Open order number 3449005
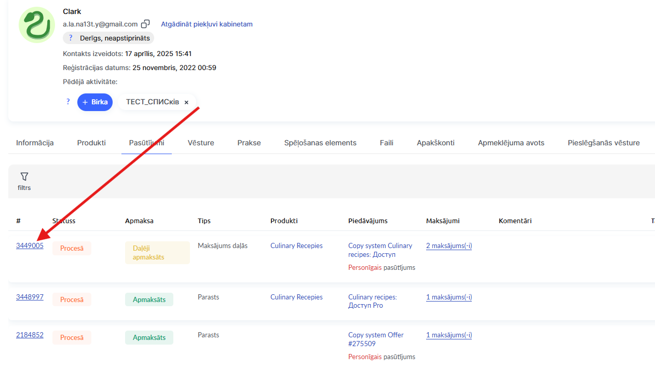 (30, 245)
